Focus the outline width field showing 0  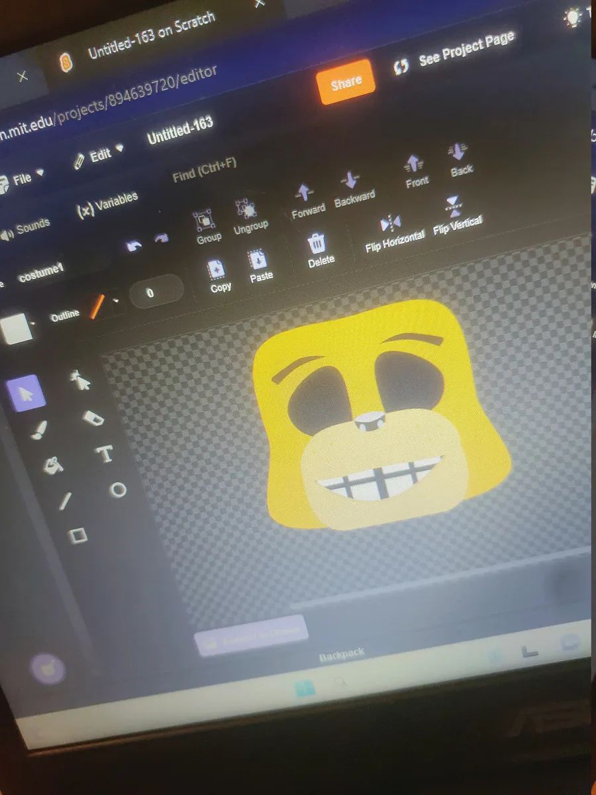(x=156, y=291)
